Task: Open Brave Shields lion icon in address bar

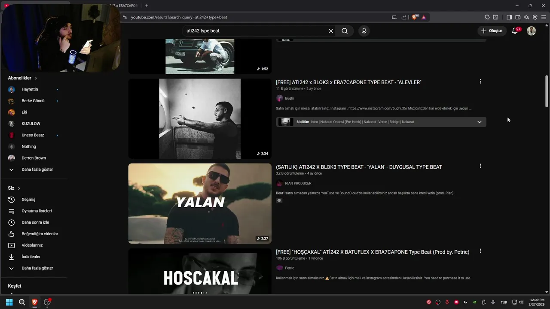Action: (415, 17)
